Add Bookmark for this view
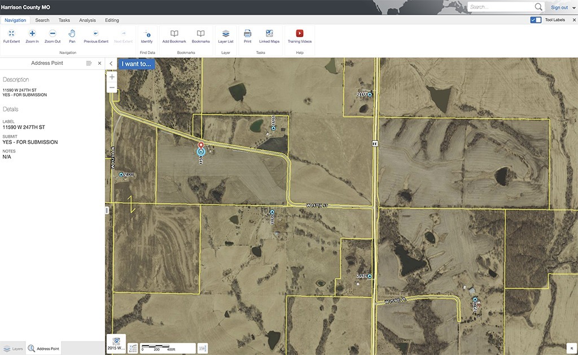Image resolution: width=578 pixels, height=355 pixels. pos(174,36)
